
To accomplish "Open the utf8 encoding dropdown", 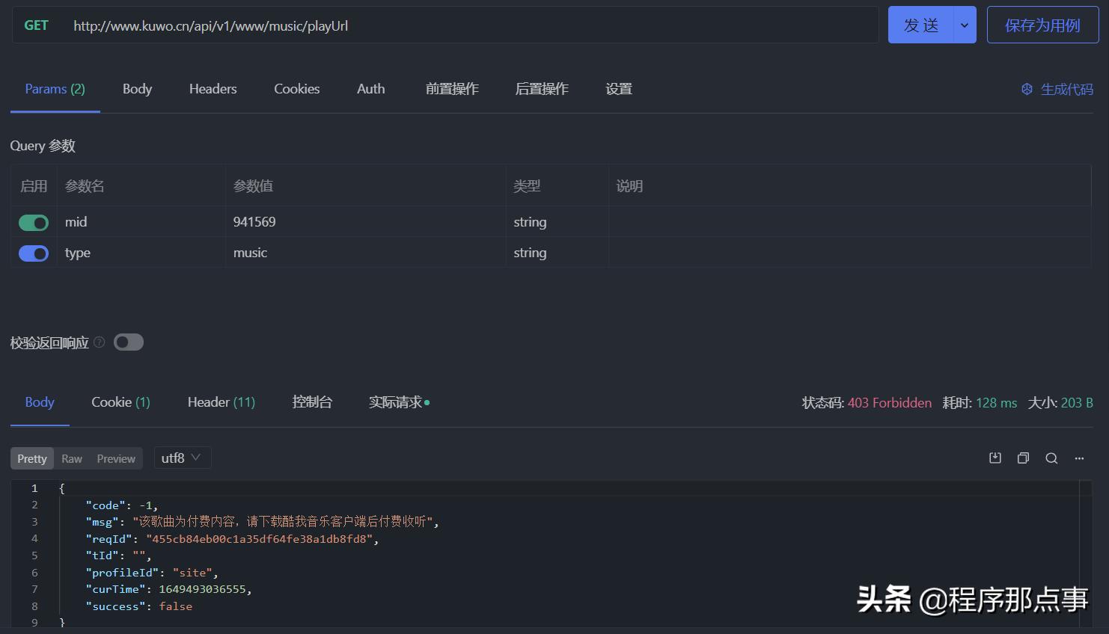I will [181, 457].
